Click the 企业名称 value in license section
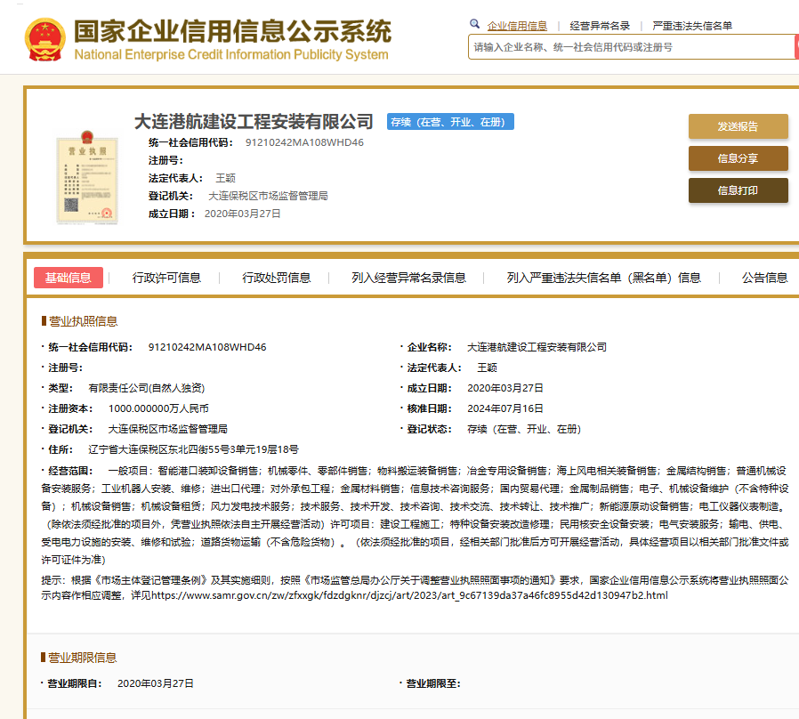 (537, 347)
